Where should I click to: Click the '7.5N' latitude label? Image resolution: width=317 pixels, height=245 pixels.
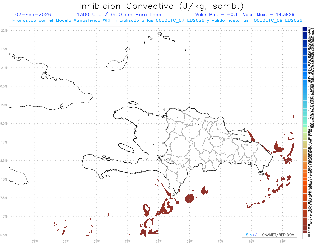click(x=4, y=198)
